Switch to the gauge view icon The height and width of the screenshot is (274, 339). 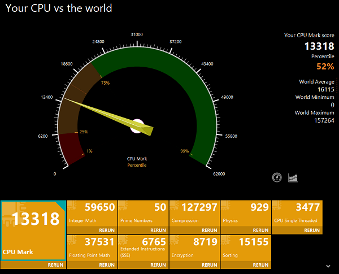[277, 177]
